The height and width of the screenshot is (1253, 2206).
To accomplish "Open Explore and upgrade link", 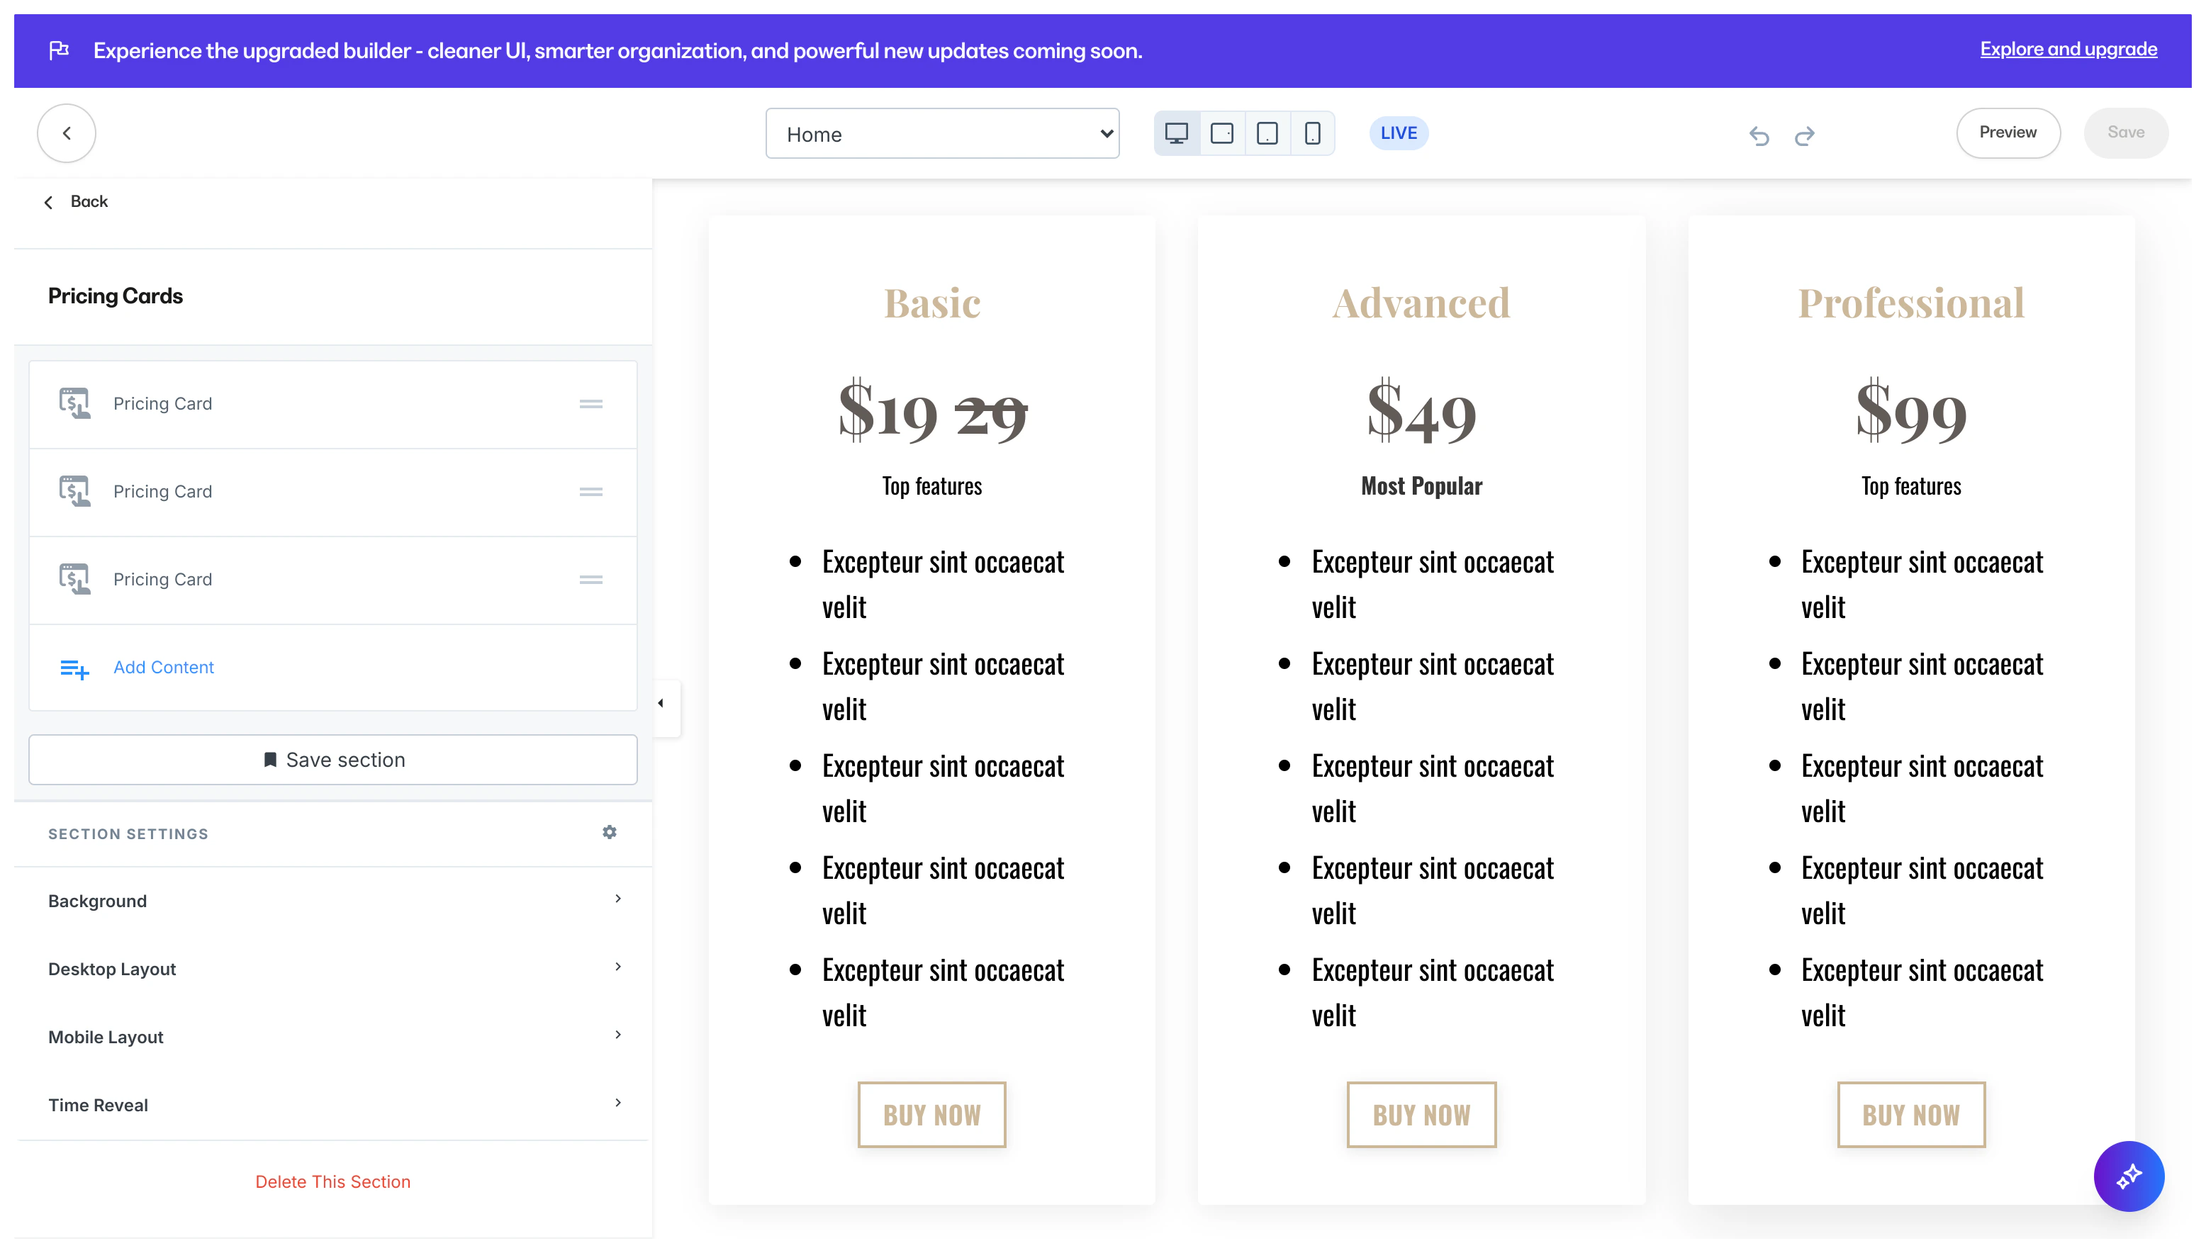I will pyautogui.click(x=2068, y=49).
